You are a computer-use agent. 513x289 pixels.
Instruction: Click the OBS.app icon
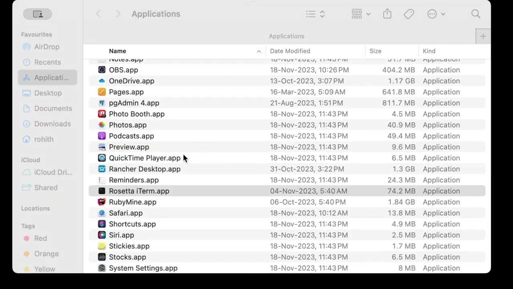(x=102, y=70)
